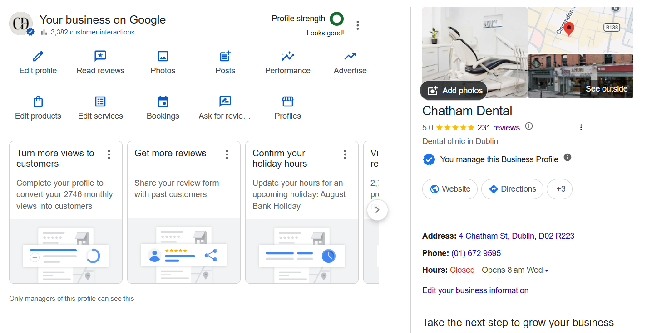Open the map thumbnail with red pin
The width and height of the screenshot is (647, 333).
(581, 29)
